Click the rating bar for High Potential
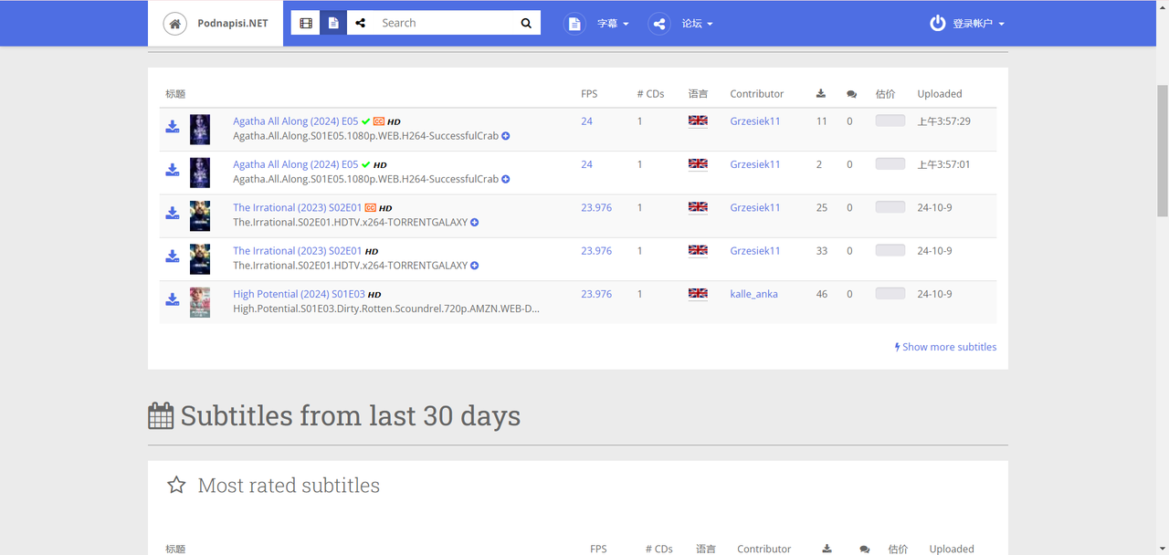The width and height of the screenshot is (1169, 555). pyautogui.click(x=890, y=294)
